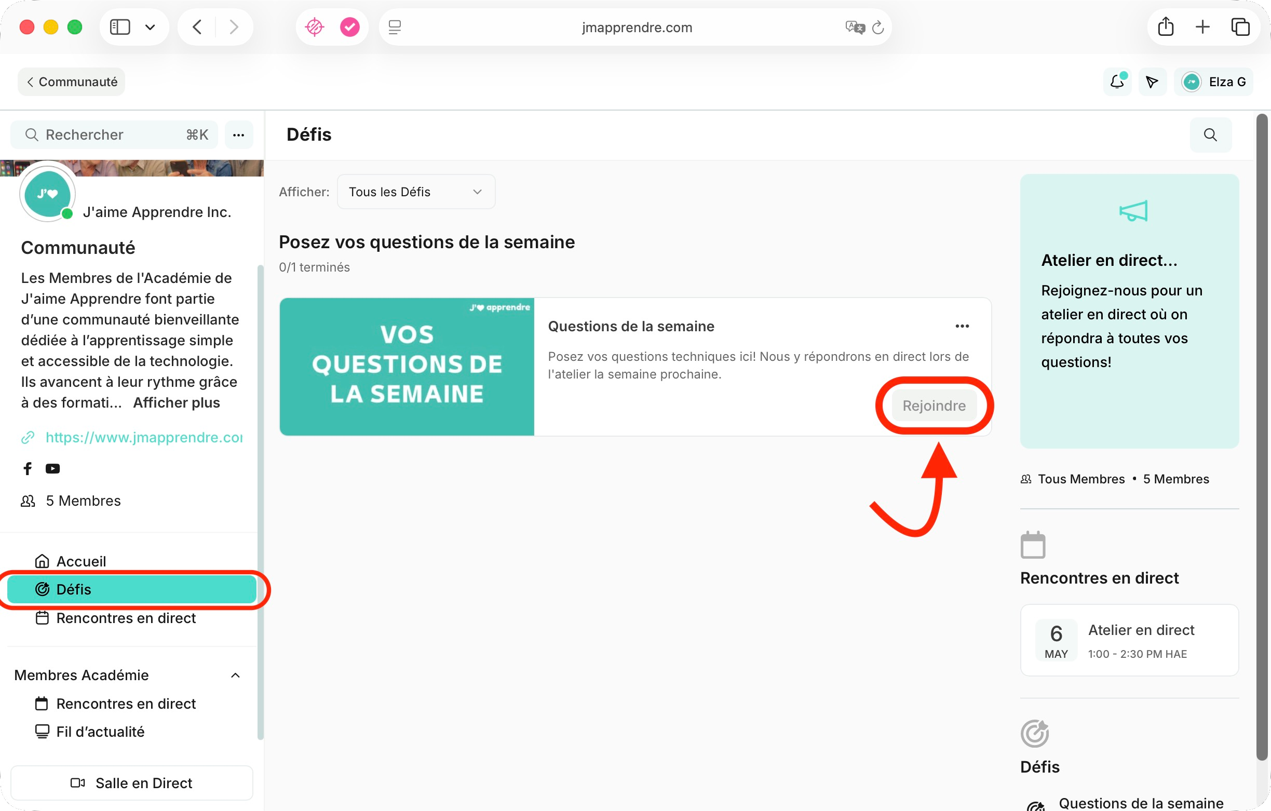Viewport: 1271px width, 811px height.
Task: Click the Atelier en direct... announcement heading
Action: pyautogui.click(x=1109, y=260)
